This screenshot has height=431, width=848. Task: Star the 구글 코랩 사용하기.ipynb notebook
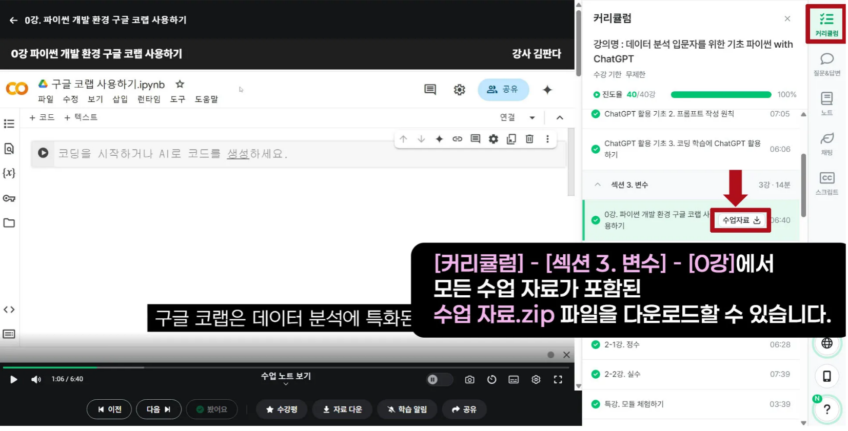[x=180, y=84]
